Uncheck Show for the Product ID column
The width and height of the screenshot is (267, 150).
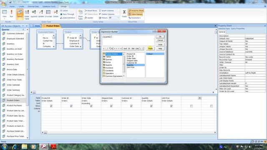tap(51, 106)
